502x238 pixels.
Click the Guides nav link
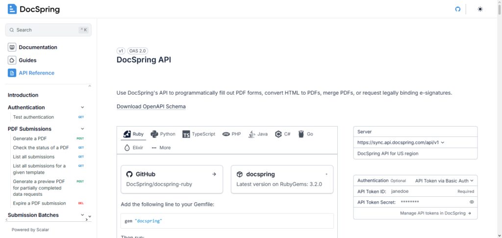point(27,60)
